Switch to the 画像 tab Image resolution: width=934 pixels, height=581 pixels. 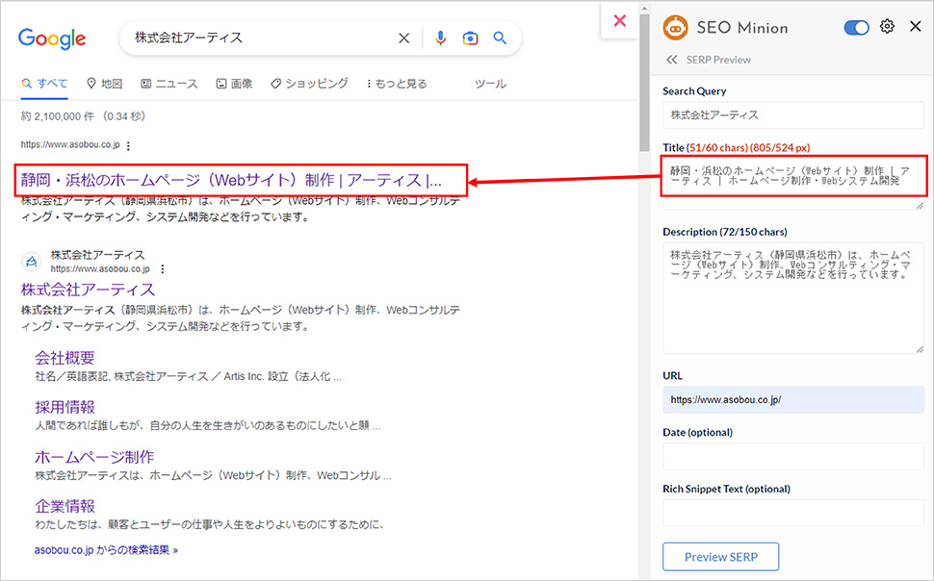[234, 84]
